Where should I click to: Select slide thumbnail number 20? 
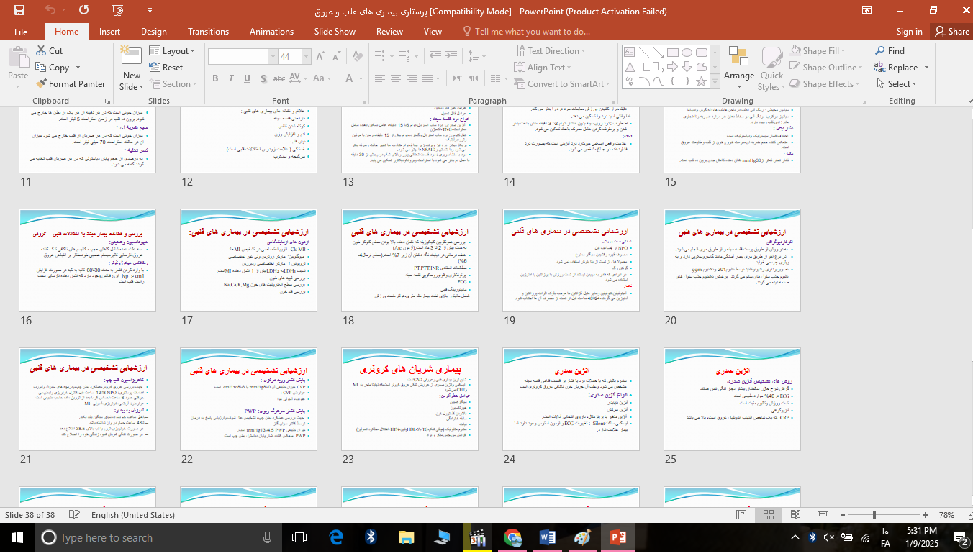point(732,259)
